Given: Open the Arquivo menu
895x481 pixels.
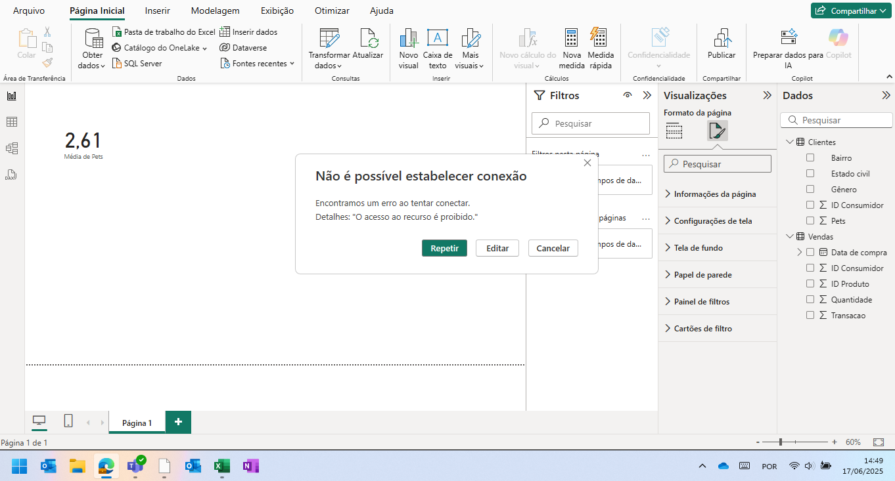Looking at the screenshot, I should [x=29, y=10].
